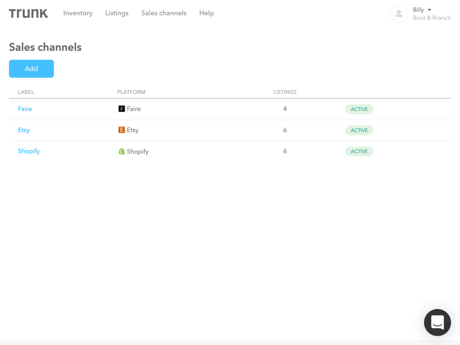The height and width of the screenshot is (345, 460).
Task: Open the Faire channel link
Action: (25, 109)
